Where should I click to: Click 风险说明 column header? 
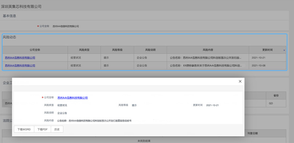coord(150,50)
